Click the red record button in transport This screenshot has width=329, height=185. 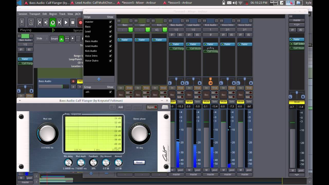tap(80, 23)
